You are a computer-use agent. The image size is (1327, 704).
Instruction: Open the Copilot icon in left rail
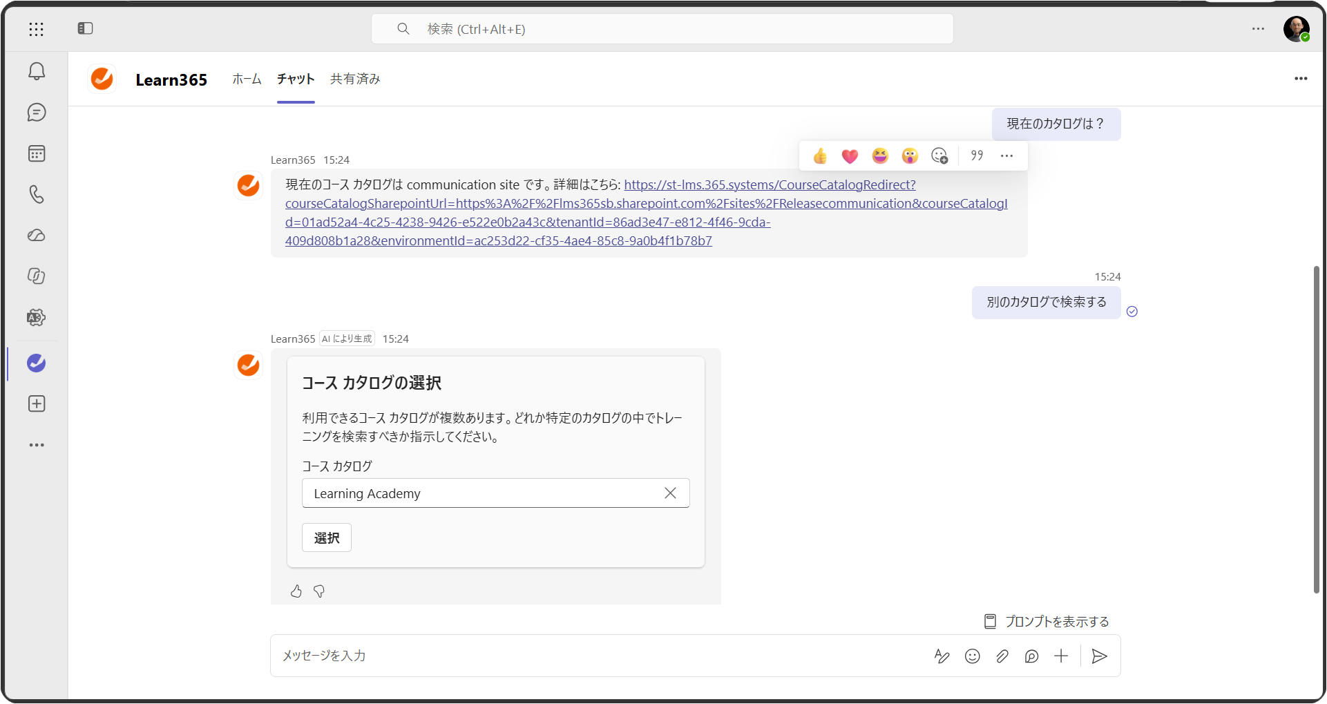pyautogui.click(x=37, y=276)
